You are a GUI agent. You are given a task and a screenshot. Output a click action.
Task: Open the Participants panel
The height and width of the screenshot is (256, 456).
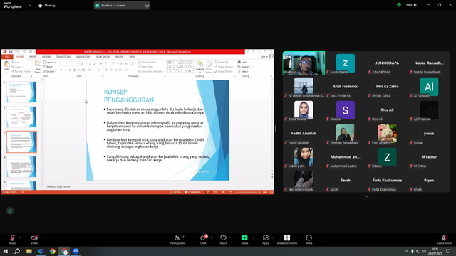177,240
